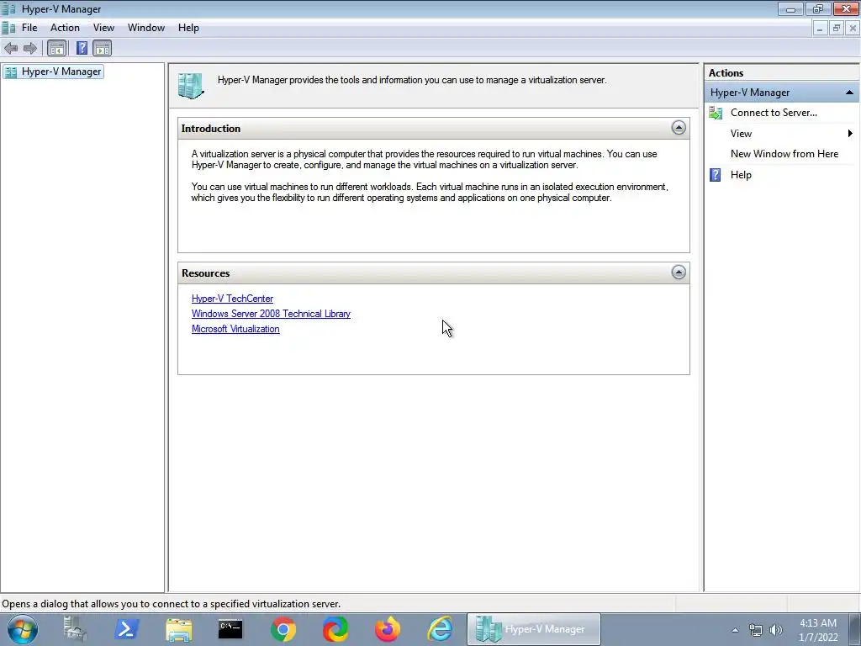The height and width of the screenshot is (646, 861).
Task: Collapse the Hyper-V Manager actions group
Action: pyautogui.click(x=849, y=93)
